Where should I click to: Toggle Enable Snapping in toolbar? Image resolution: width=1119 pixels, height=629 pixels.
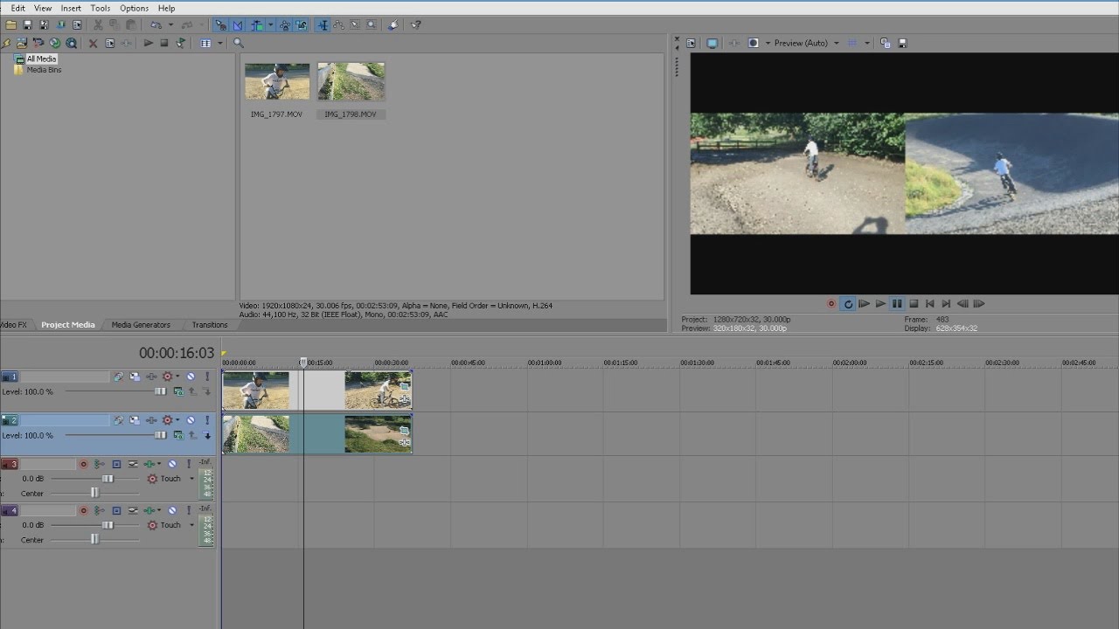(x=221, y=25)
